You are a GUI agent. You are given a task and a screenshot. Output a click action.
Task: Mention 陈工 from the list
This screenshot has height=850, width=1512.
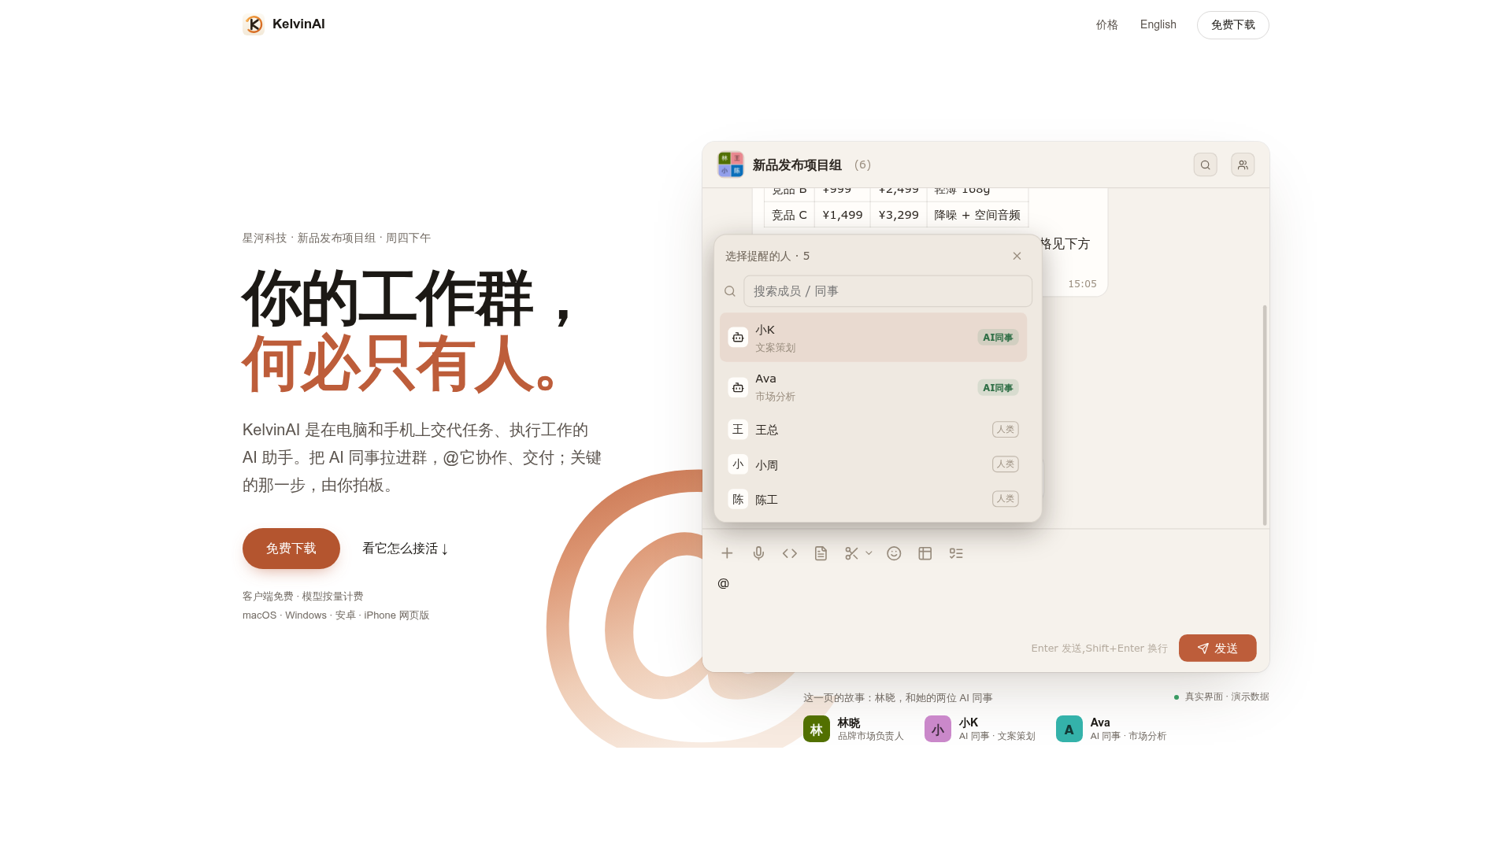click(873, 499)
